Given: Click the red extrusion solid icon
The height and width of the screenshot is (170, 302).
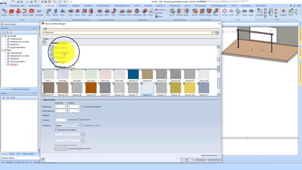Looking at the screenshot, I should (11, 11).
